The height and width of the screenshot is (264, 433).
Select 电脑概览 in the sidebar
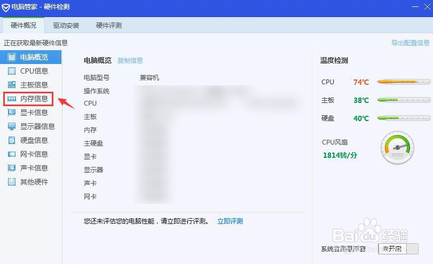tap(30, 57)
